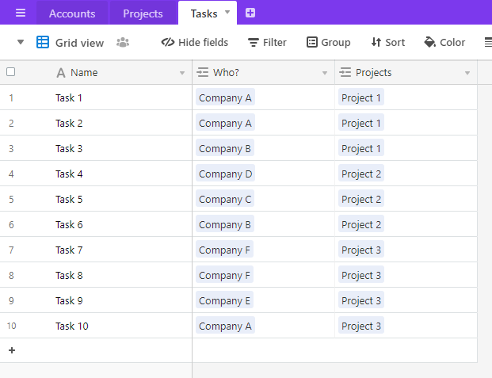Add a new row with plus button
Viewport: 492px width, 378px height.
[12, 350]
